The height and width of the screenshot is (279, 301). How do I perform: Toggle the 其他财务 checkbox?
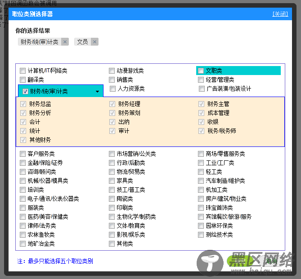23,140
